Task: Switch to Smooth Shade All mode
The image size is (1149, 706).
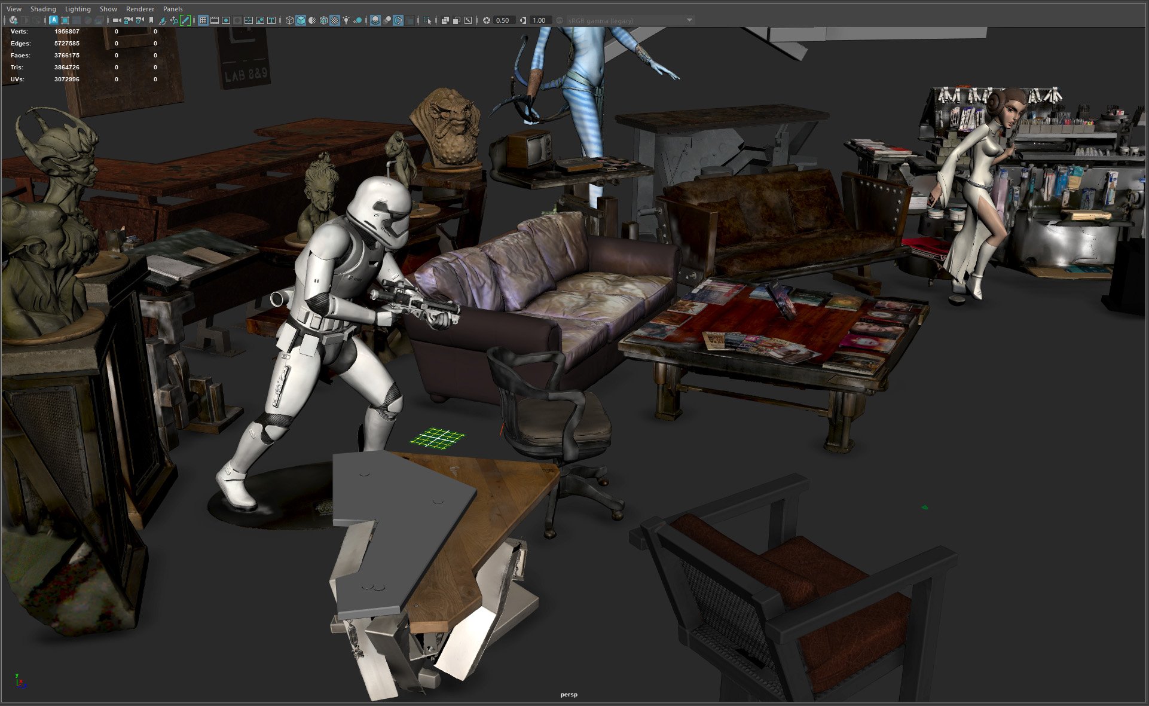Action: tap(301, 20)
